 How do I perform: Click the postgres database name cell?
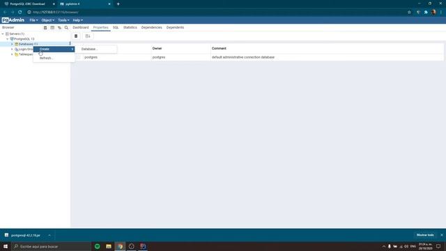pyautogui.click(x=91, y=57)
